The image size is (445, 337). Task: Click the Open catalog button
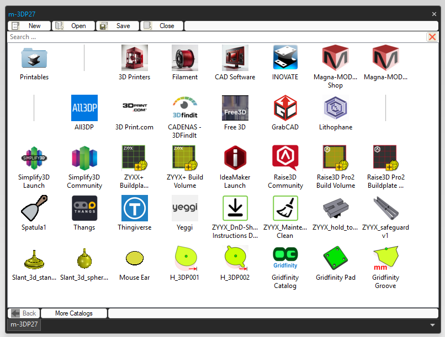73,26
